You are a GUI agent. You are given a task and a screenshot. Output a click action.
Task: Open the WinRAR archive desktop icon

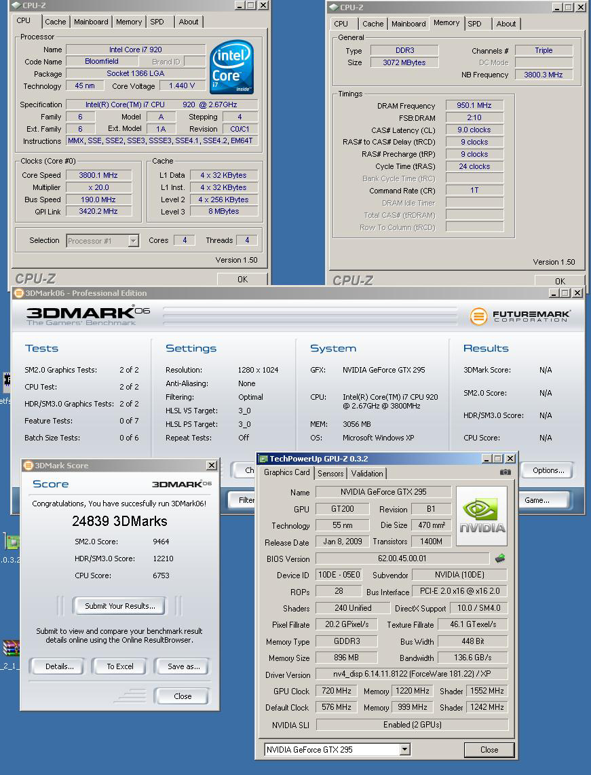point(11,648)
